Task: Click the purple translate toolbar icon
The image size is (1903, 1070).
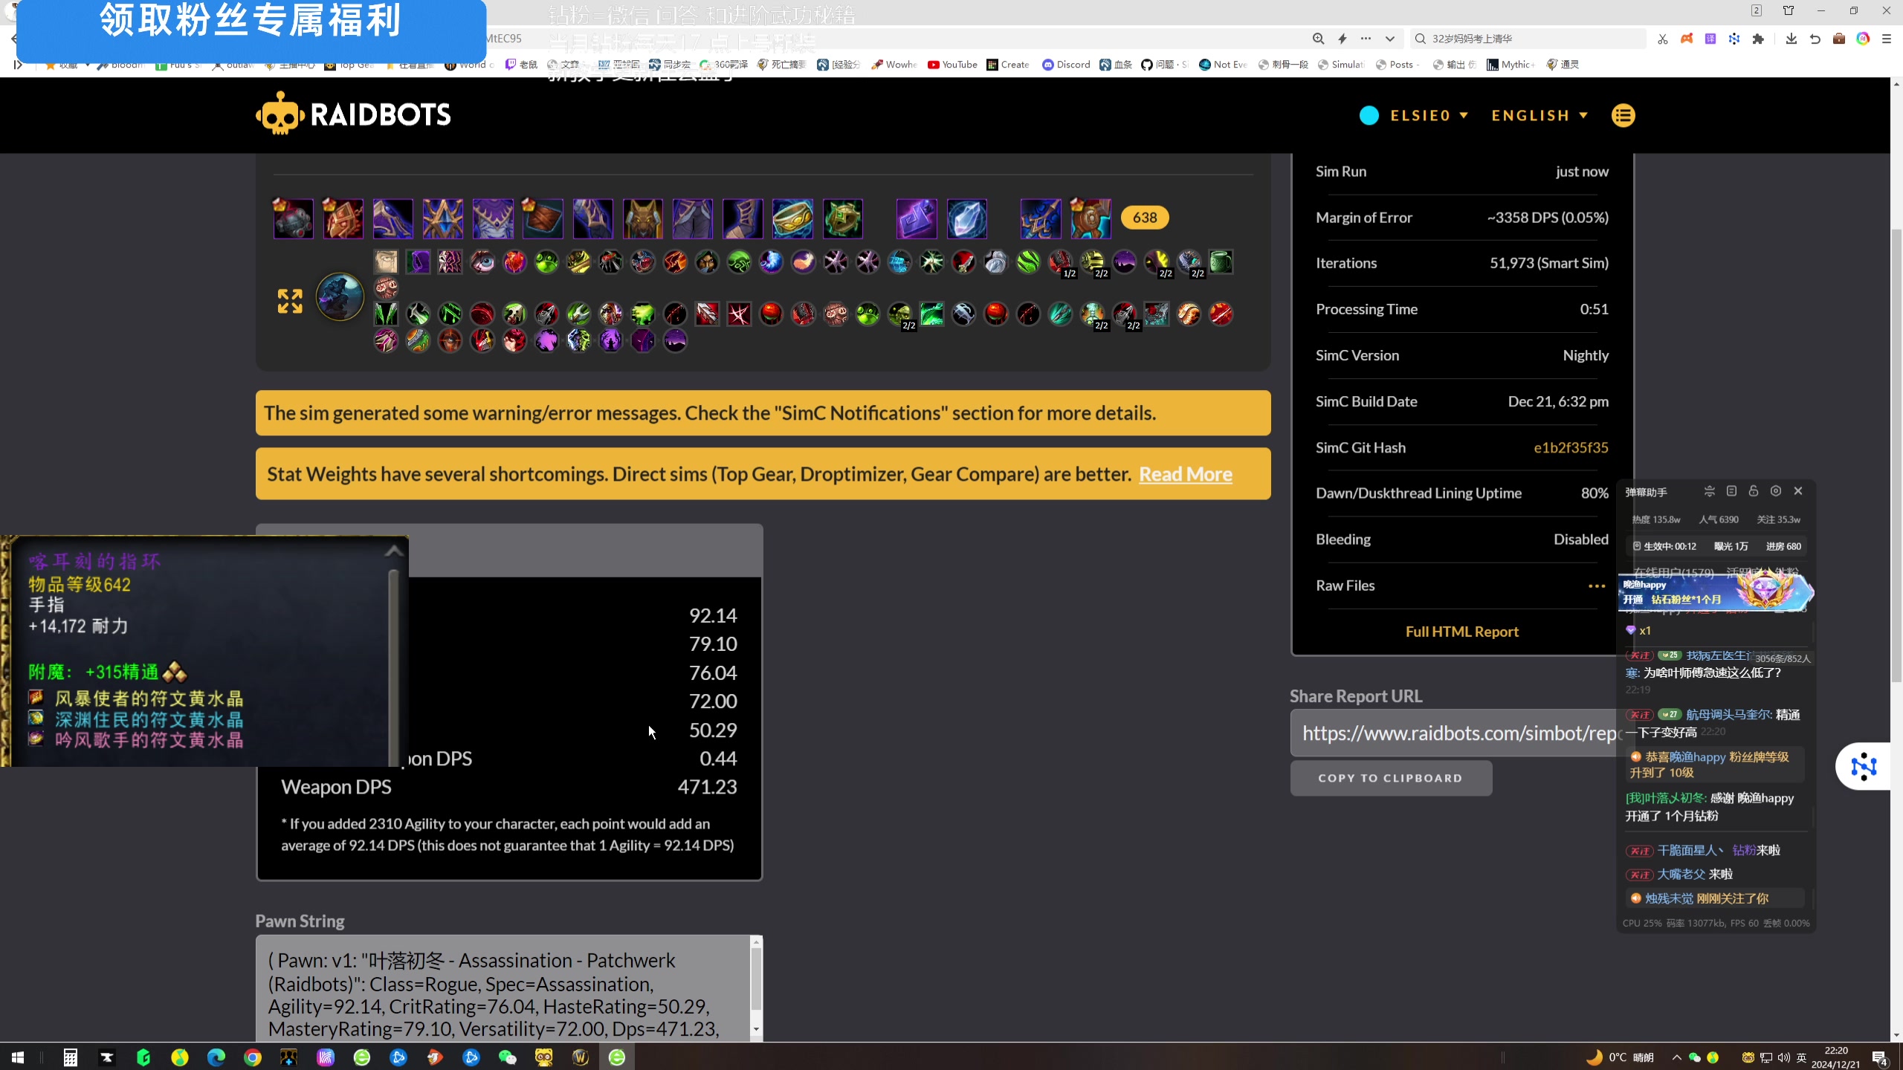Action: pos(1710,39)
